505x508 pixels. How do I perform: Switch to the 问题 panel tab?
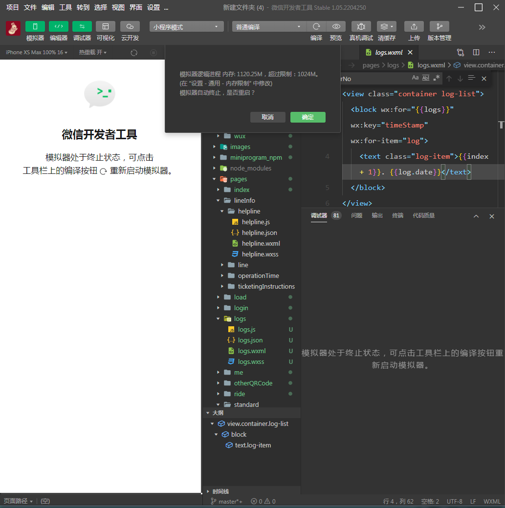coord(356,215)
